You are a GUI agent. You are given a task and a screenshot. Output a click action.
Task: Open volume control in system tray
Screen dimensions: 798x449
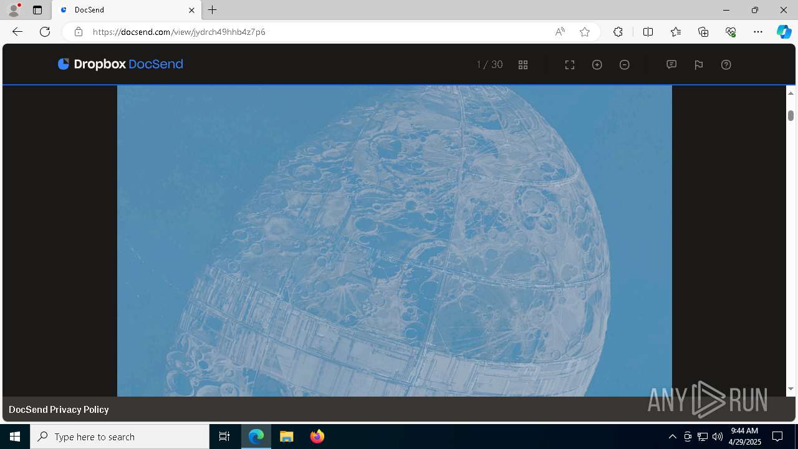point(718,437)
